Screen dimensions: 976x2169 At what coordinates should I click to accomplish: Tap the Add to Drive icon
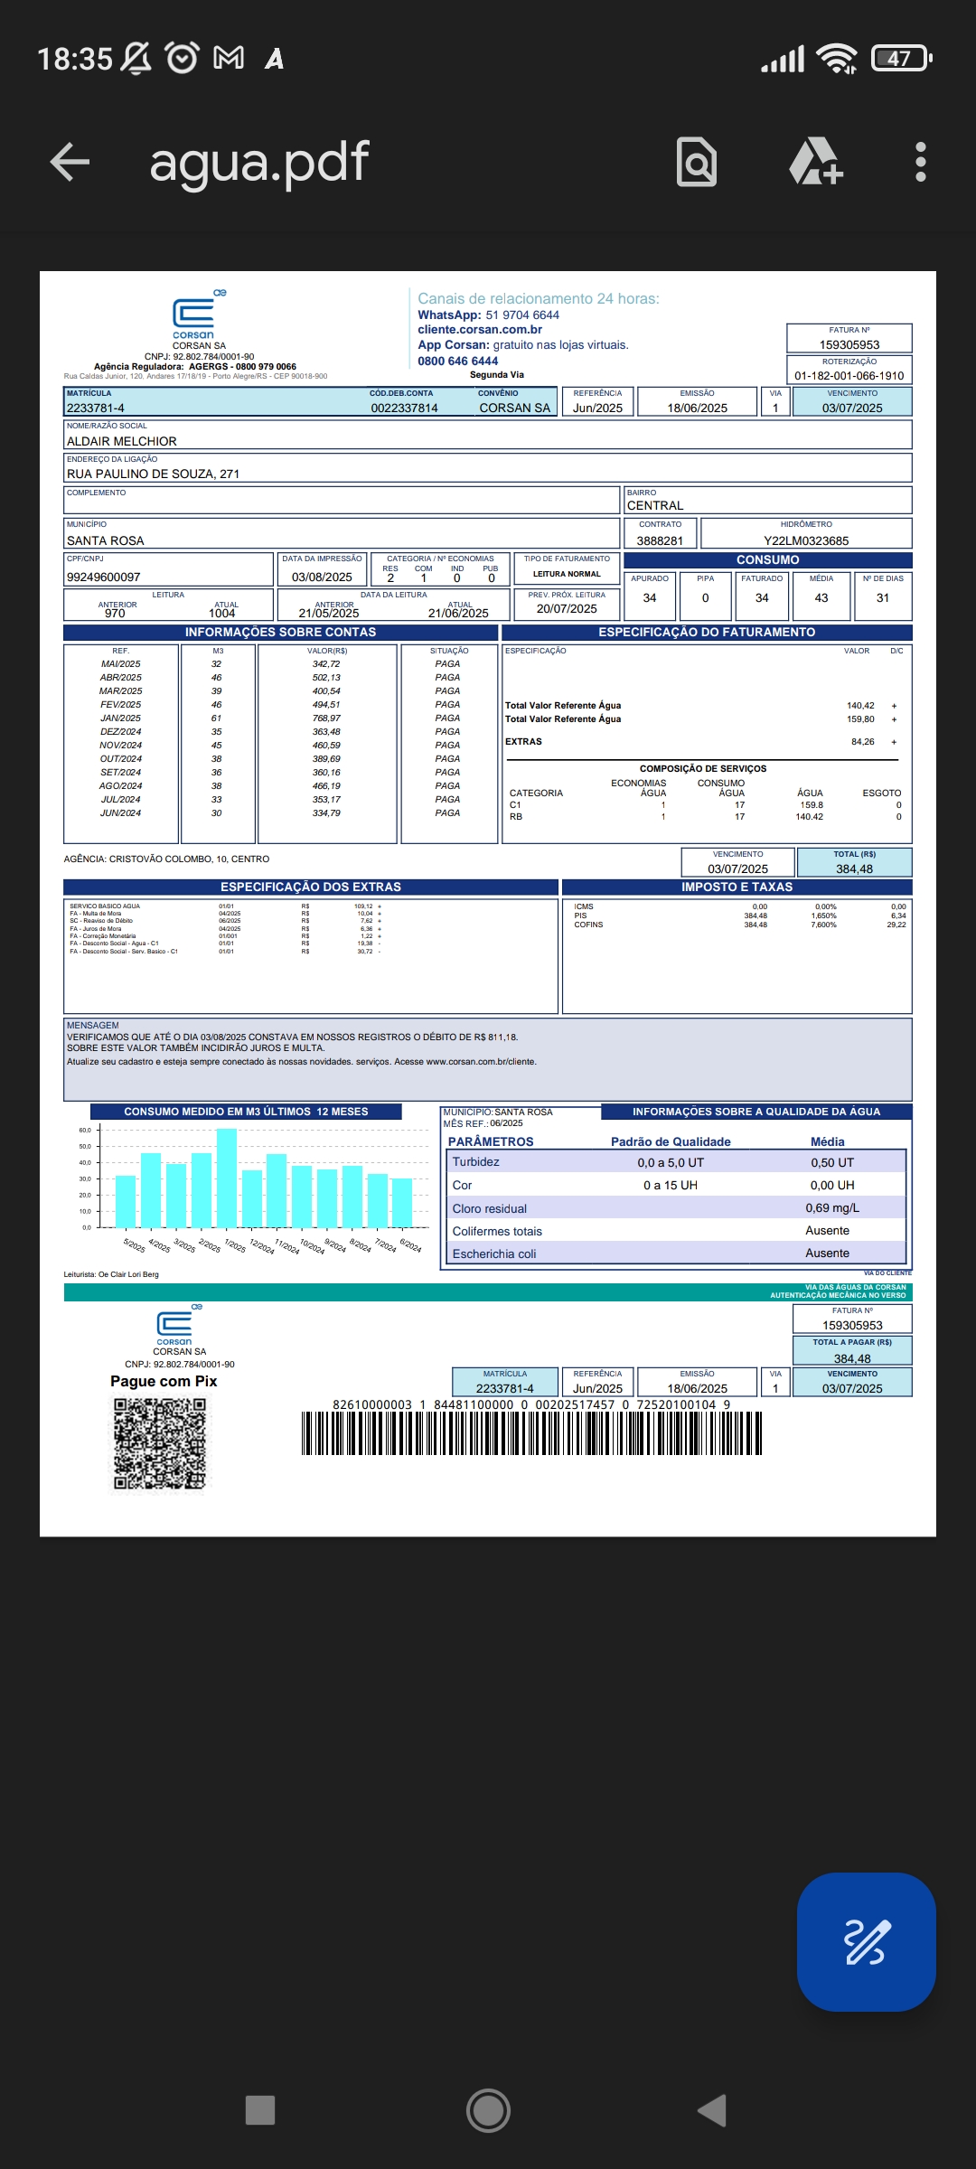[815, 163]
